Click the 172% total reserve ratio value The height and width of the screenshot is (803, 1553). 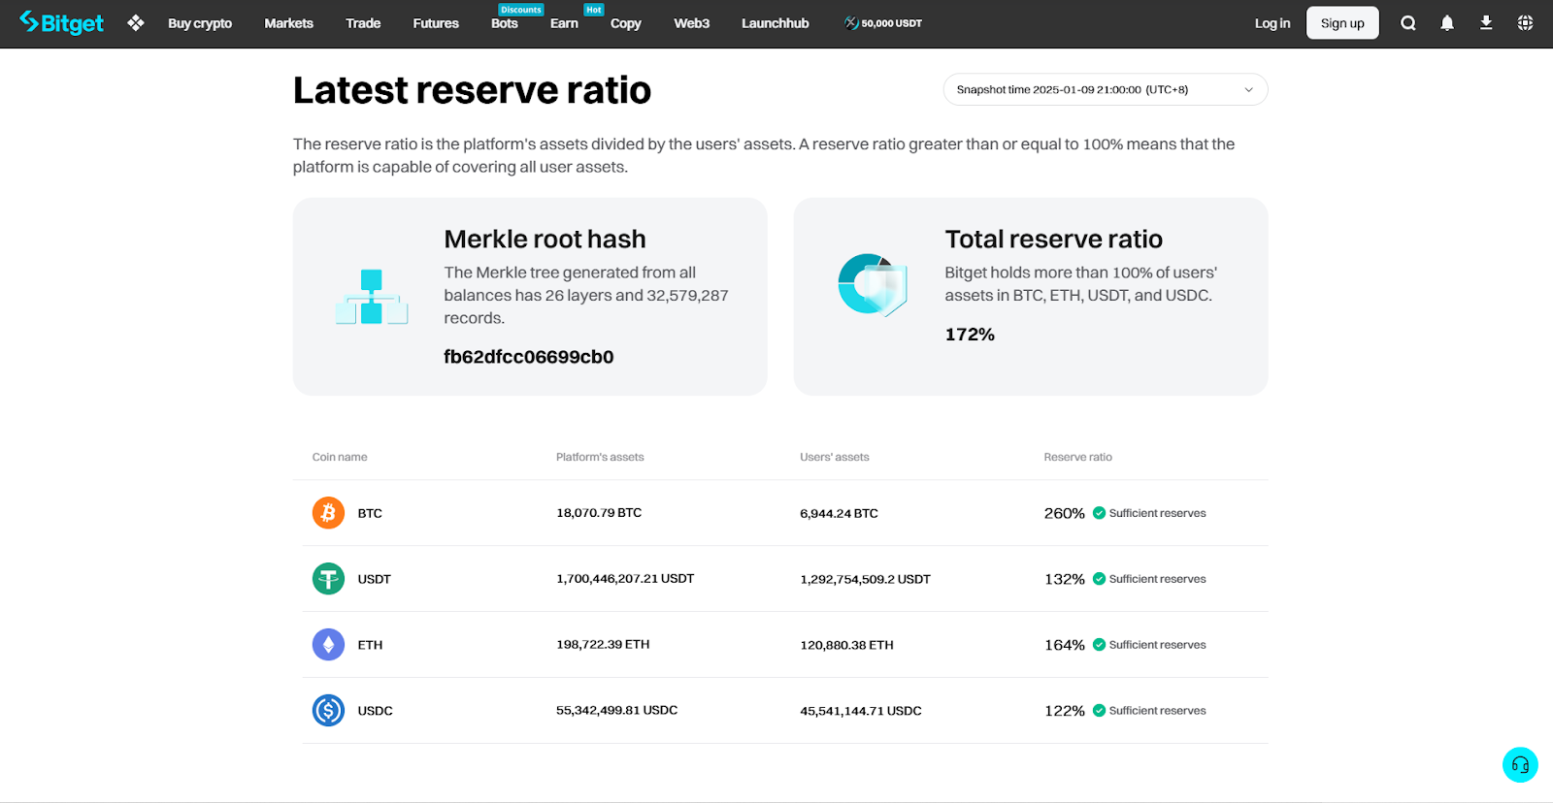(970, 335)
